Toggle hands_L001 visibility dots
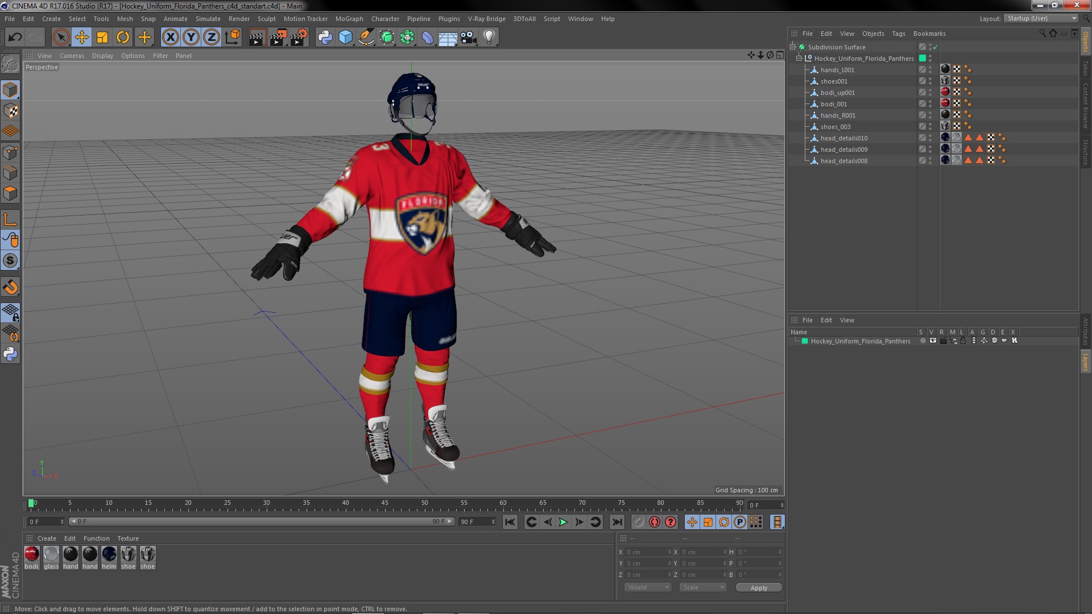Screen dimensions: 1092x614 930,70
